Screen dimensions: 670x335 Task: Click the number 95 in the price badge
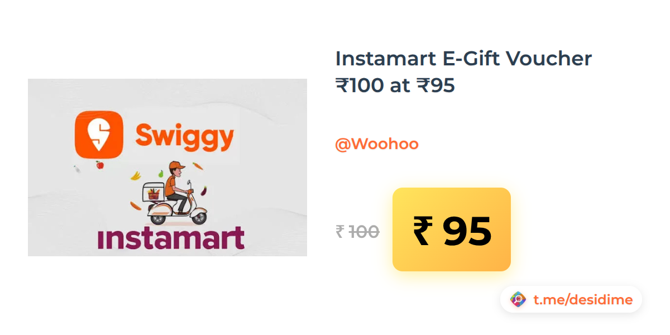[x=467, y=231]
